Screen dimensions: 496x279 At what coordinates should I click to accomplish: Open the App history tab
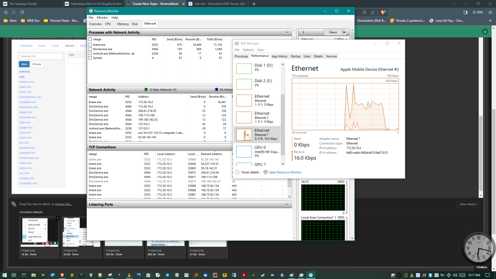pyautogui.click(x=279, y=56)
